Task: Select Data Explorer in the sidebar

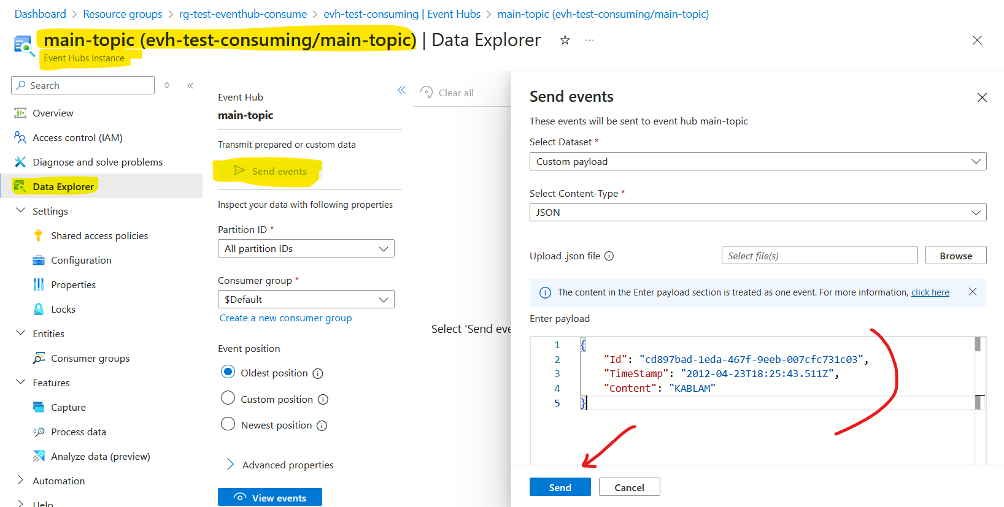Action: pos(101,186)
